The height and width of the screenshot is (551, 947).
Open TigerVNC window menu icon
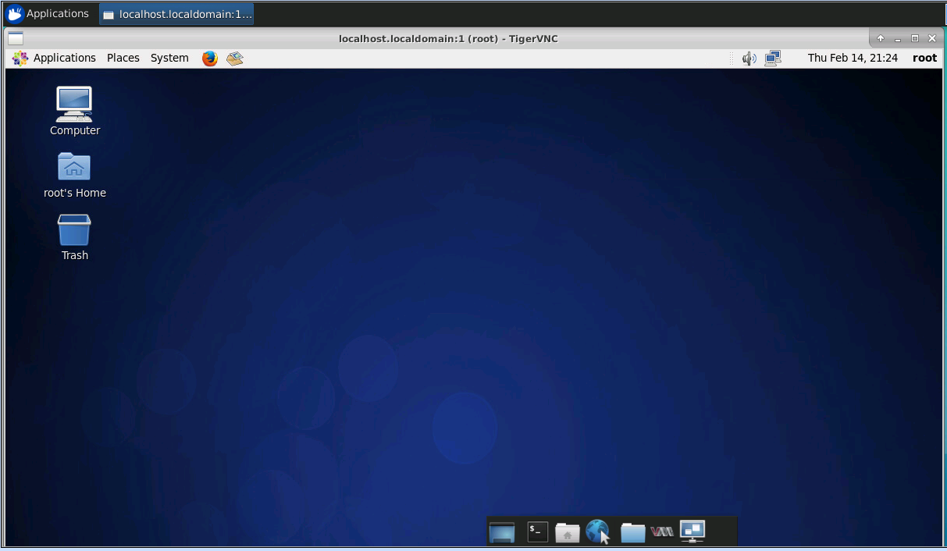click(x=16, y=38)
